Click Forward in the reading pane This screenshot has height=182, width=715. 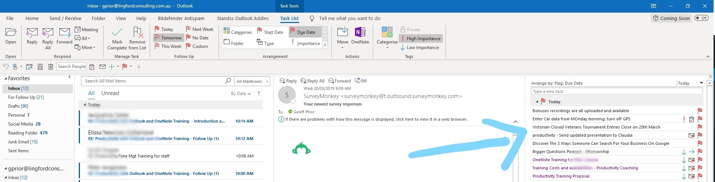click(x=339, y=81)
